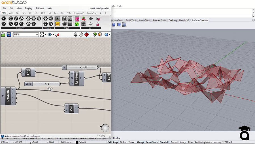Select the 0.1 Number primitive icon

click(51, 18)
